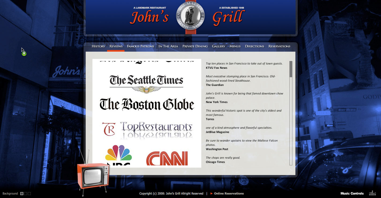Click the 'wander upstairs' Maltese Falcon quote
This screenshot has width=381, height=198.
242,143
